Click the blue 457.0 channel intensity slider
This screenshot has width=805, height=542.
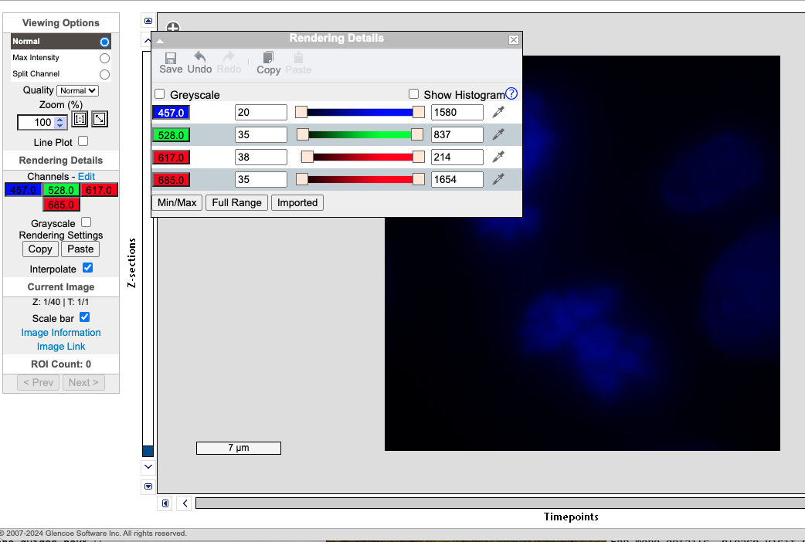click(x=360, y=112)
